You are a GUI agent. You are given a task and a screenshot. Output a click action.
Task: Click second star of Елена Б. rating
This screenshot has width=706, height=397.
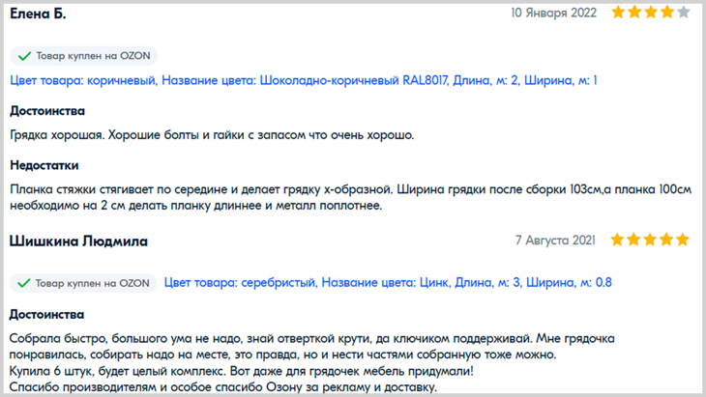coord(634,13)
